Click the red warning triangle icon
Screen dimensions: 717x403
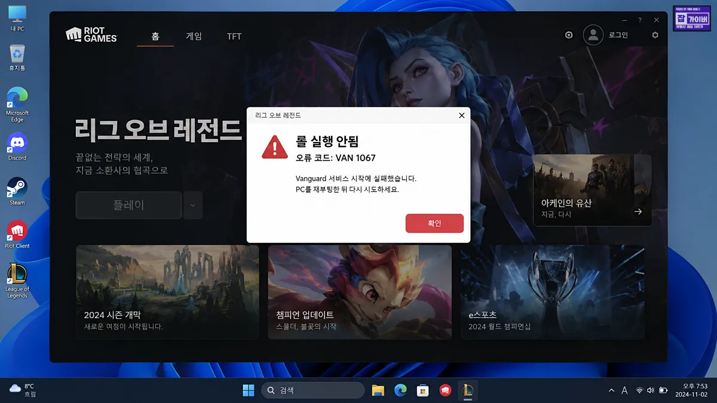(x=275, y=147)
